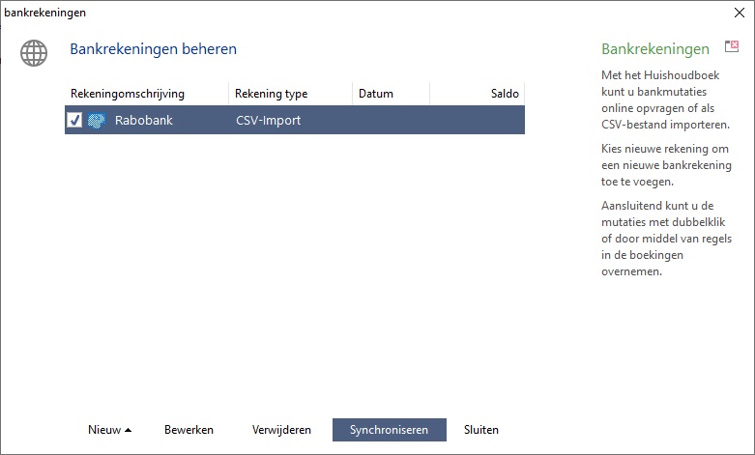Click the Sluiten button
The width and height of the screenshot is (755, 455).
tap(481, 430)
